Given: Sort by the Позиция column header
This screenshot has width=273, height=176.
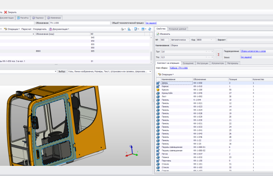Looking at the screenshot, I should tap(240, 79).
